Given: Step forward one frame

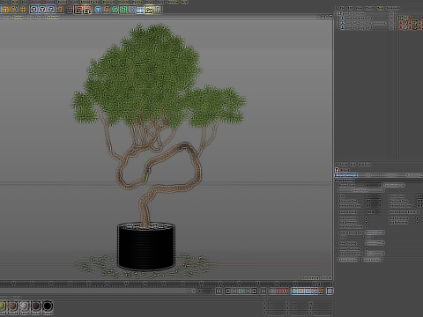Looking at the screenshot, I should coord(248,291).
